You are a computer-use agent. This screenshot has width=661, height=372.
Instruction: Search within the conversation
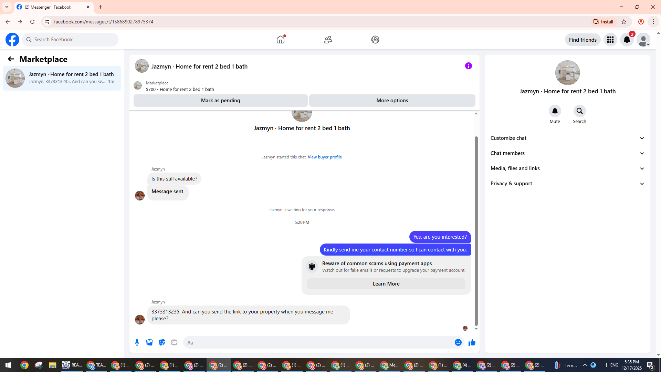(579, 111)
